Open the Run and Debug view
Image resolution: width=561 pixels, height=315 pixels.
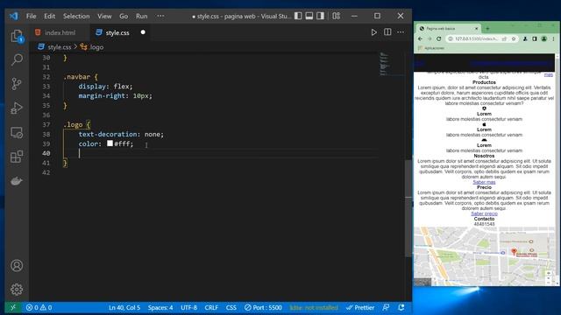pos(17,108)
